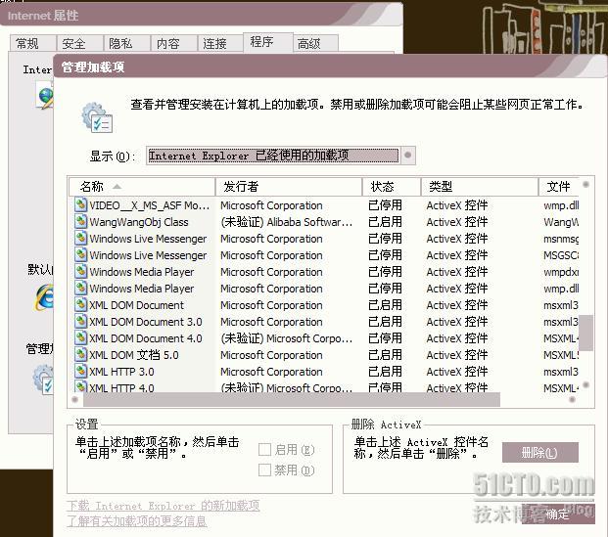The height and width of the screenshot is (537, 608).
Task: Switch to the 安全 tab
Action: [80, 43]
